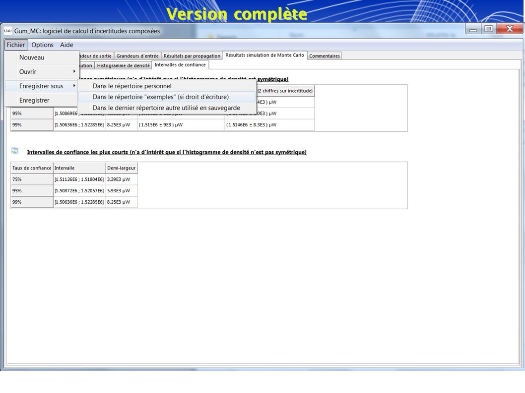Open the Commentaires tab
Viewport: 525px width, 393px height.
pyautogui.click(x=325, y=56)
